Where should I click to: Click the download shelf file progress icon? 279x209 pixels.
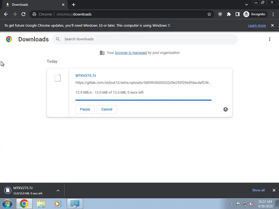[8, 190]
